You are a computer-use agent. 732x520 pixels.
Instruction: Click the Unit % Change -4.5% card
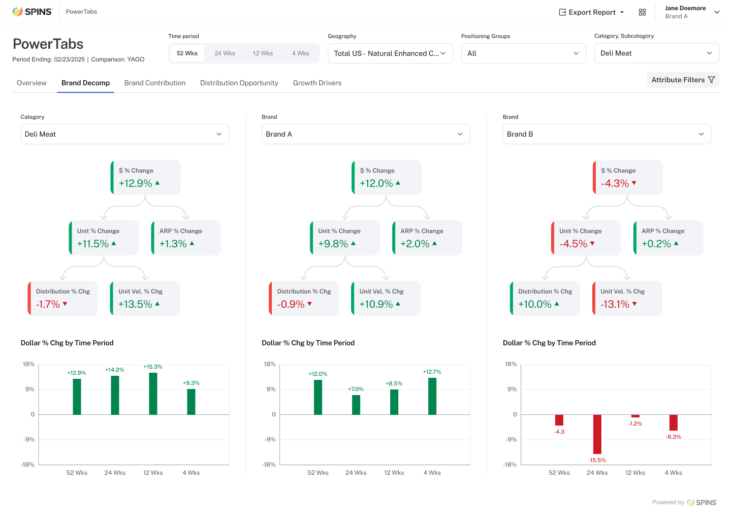click(x=586, y=238)
